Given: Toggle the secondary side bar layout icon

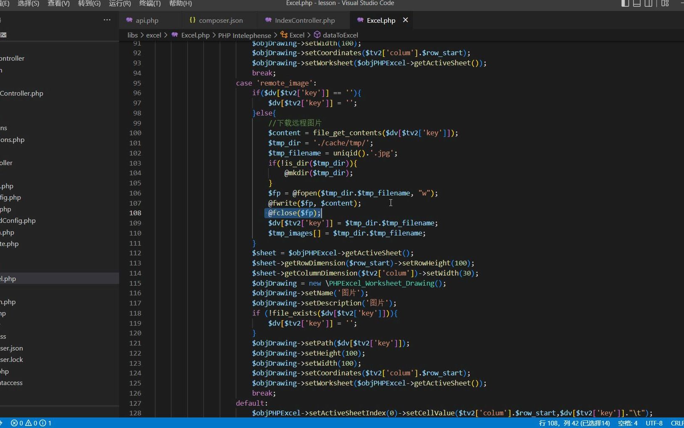Looking at the screenshot, I should (x=649, y=3).
